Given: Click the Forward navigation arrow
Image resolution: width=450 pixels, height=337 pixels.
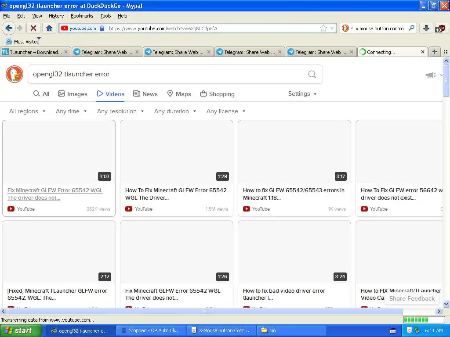Looking at the screenshot, I should (19, 28).
